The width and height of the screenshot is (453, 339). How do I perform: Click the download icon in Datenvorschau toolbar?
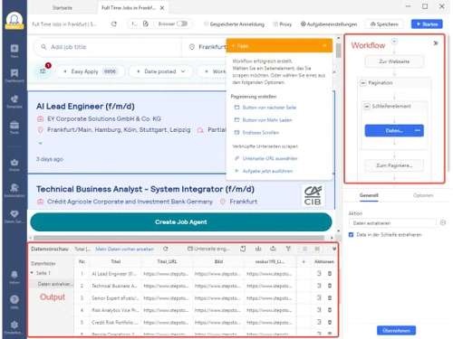258,249
